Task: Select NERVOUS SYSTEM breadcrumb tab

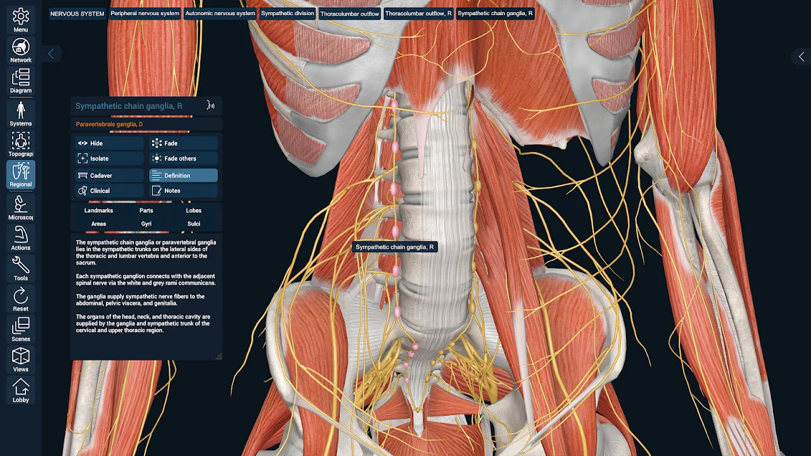Action: point(77,13)
